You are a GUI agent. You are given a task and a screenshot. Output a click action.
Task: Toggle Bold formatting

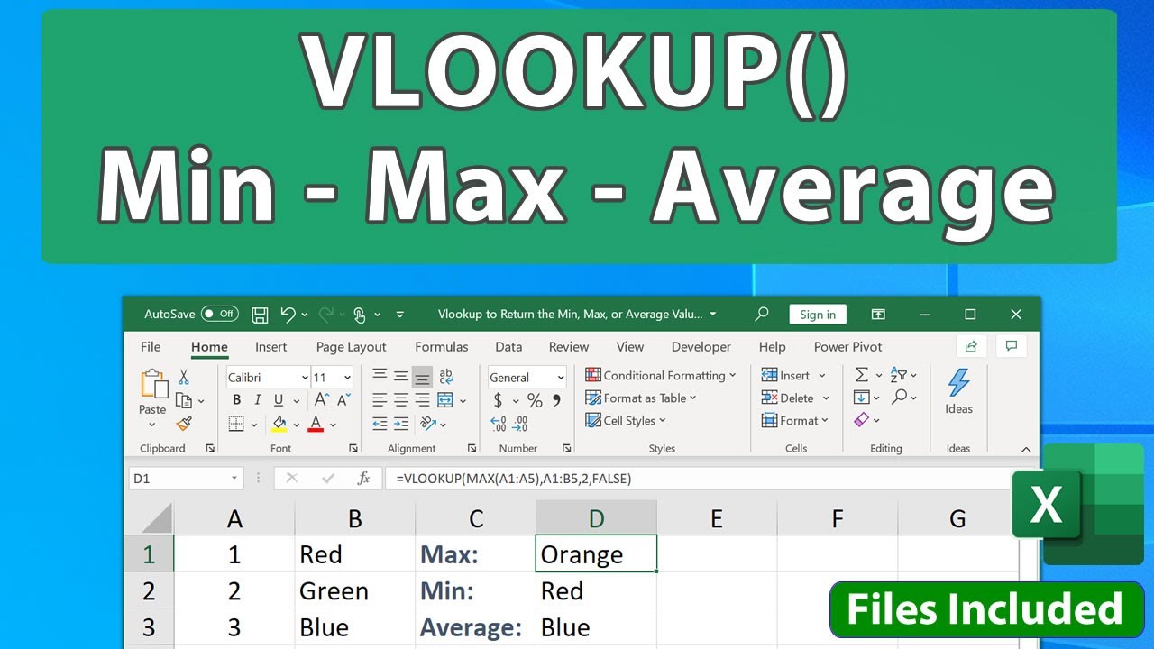tap(236, 400)
